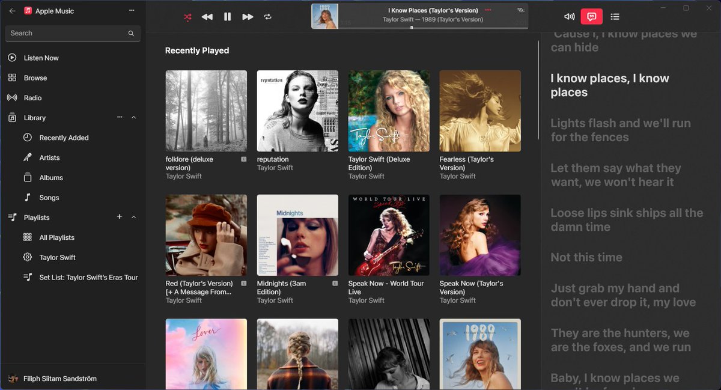Click the song title I Know Places
Screen dimensions: 721x390
click(x=433, y=10)
